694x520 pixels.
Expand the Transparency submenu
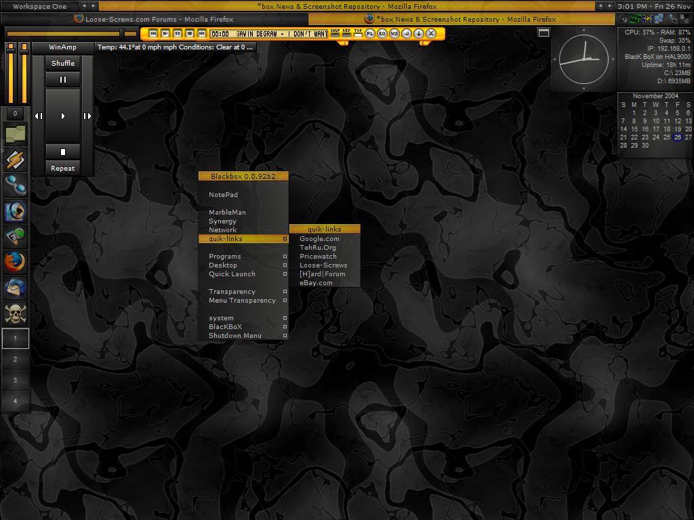pyautogui.click(x=243, y=292)
